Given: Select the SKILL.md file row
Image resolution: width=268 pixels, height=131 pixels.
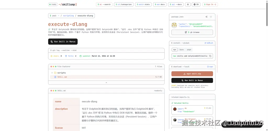Looking at the screenshot, I should click(106, 77).
